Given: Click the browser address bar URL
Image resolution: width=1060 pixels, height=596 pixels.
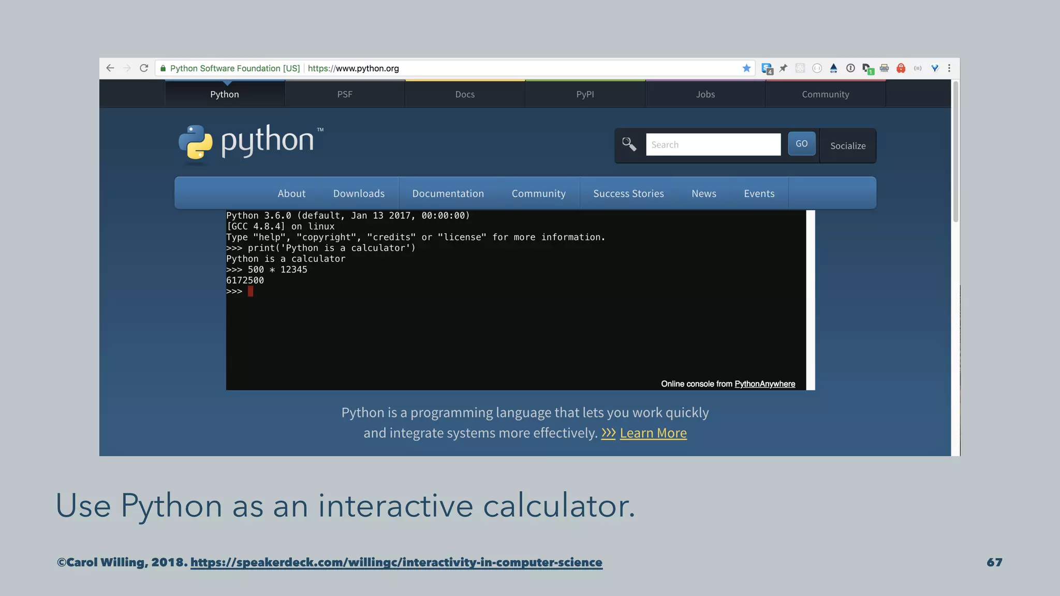Looking at the screenshot, I should click(354, 68).
